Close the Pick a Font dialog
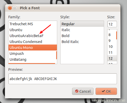 (x=10, y=8)
